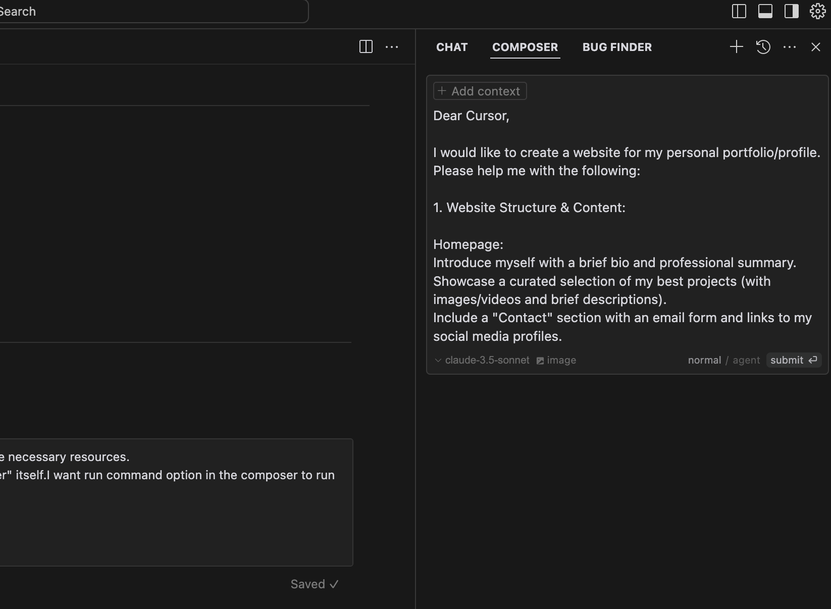Toggle the secondary sidebar layout icon
Screen dimensions: 831x609
click(x=792, y=11)
